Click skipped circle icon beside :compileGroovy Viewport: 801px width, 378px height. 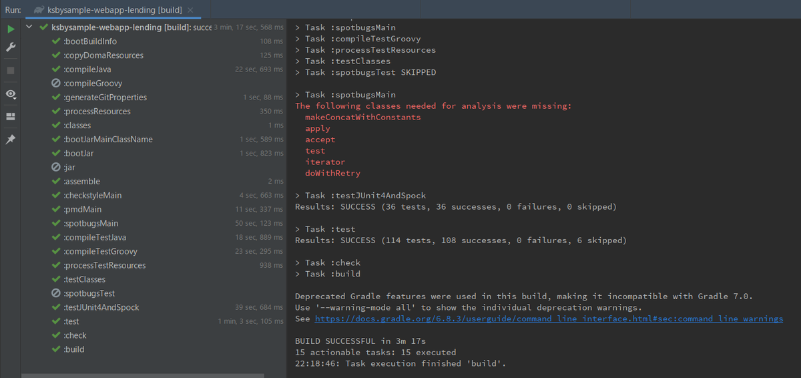click(x=56, y=83)
